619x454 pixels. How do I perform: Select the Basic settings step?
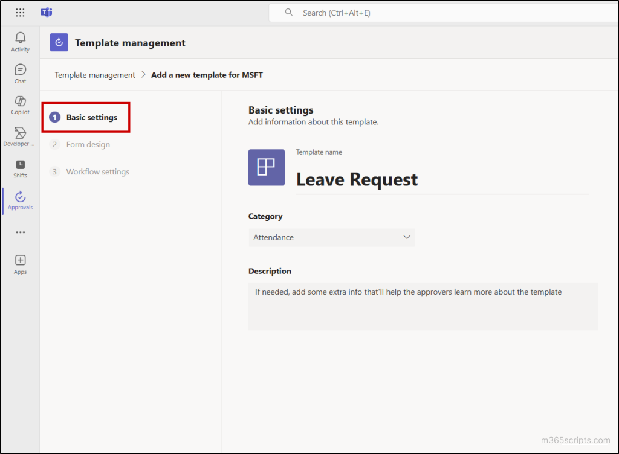(91, 117)
